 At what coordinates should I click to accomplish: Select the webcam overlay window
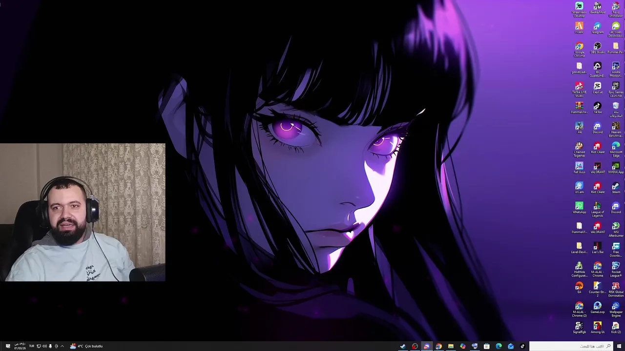[x=83, y=213]
